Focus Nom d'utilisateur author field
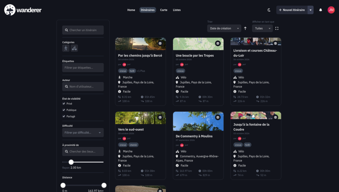This screenshot has height=192, width=339. (83, 86)
